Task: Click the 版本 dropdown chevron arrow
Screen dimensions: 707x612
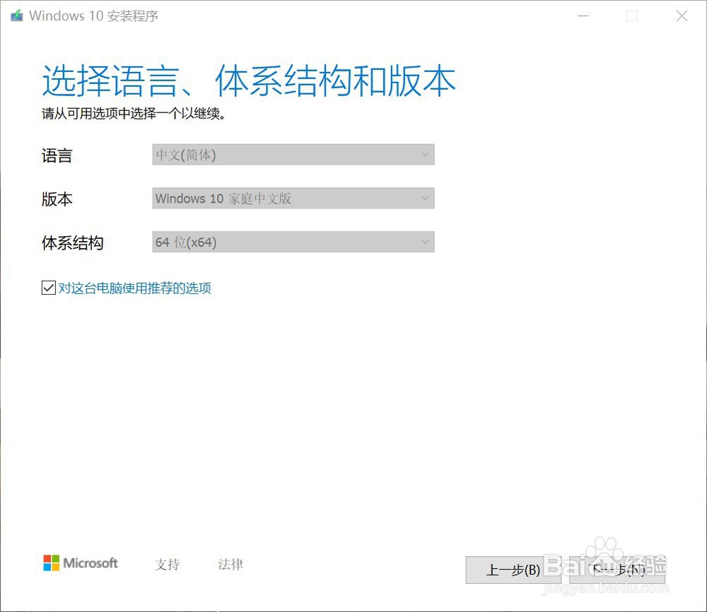Action: click(x=424, y=198)
